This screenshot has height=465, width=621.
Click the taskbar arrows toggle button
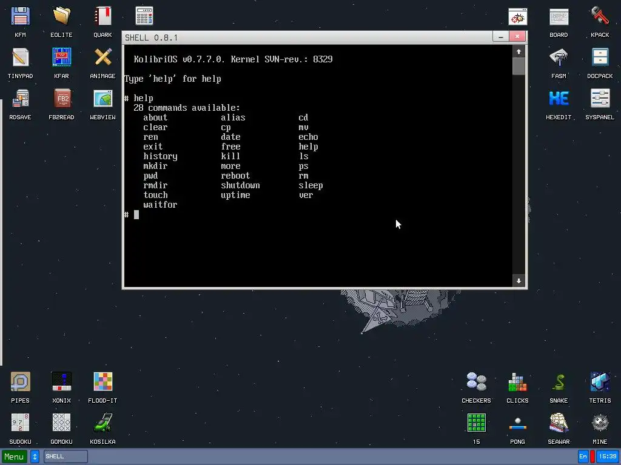pos(35,457)
